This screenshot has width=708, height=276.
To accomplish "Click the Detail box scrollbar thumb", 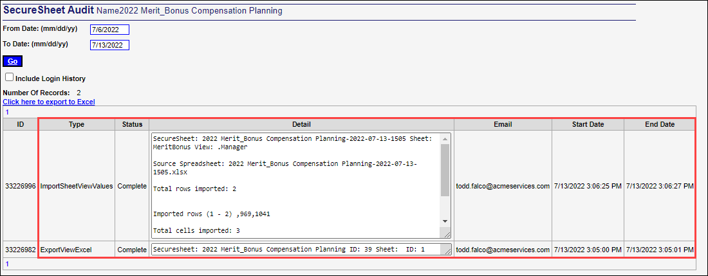I will coord(445,170).
